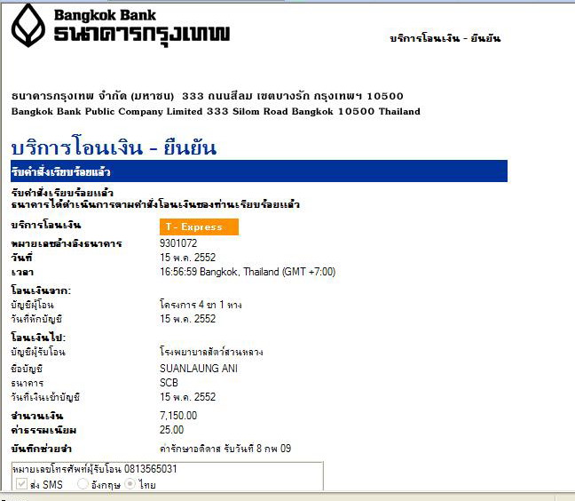Image resolution: width=575 pixels, height=501 pixels.
Task: Click the Bangkok Bank lotus logo
Action: pyautogui.click(x=28, y=26)
